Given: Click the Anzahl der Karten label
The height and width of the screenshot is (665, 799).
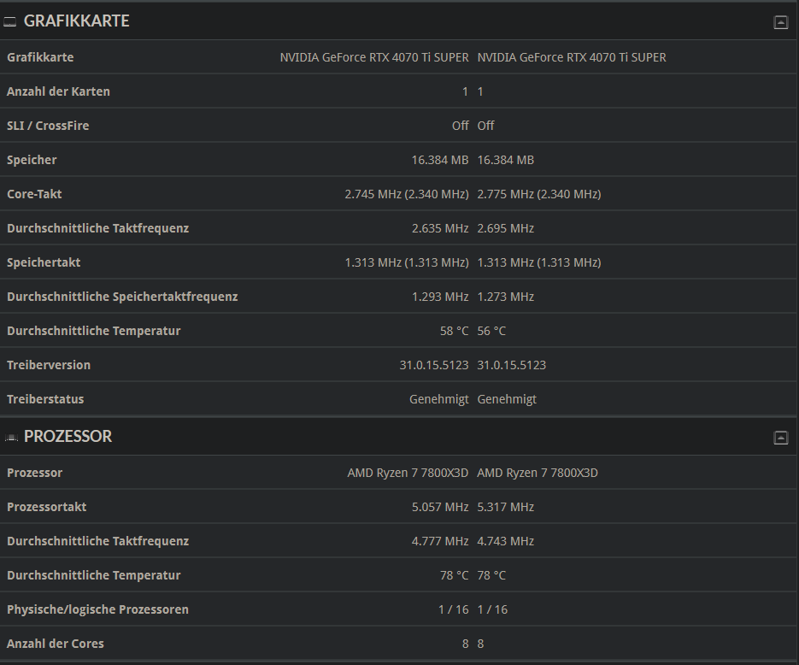Looking at the screenshot, I should (x=58, y=91).
